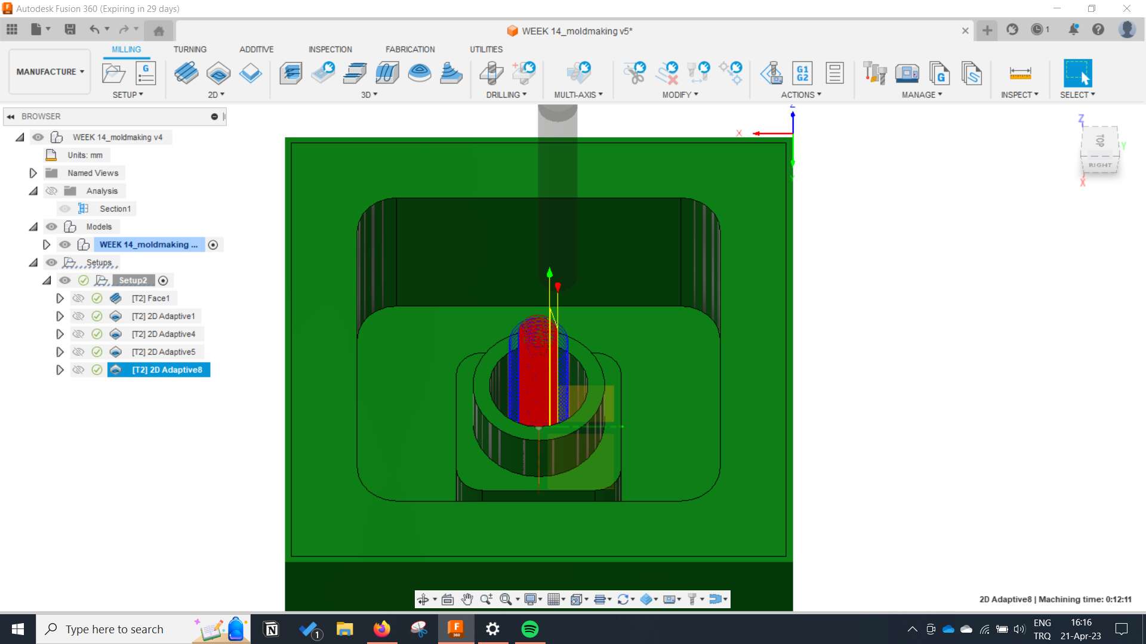Open the MULTI-AXIS panel menu
This screenshot has width=1146, height=644.
click(x=578, y=95)
